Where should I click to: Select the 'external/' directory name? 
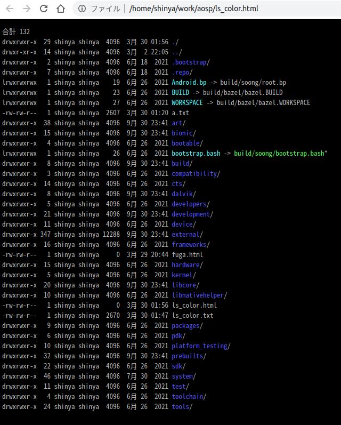187,235
